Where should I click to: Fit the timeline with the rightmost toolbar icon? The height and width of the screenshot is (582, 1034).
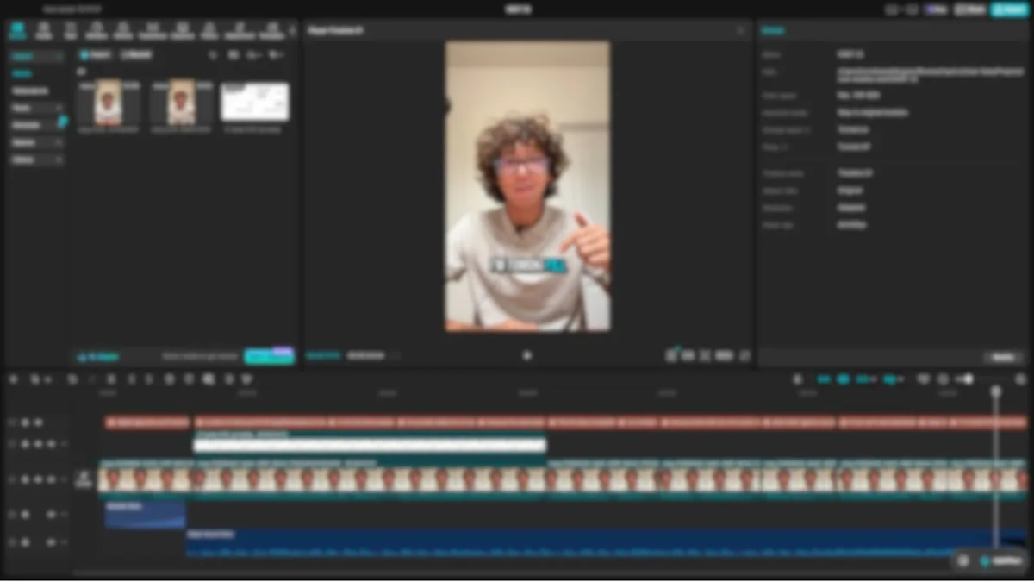pos(1021,379)
